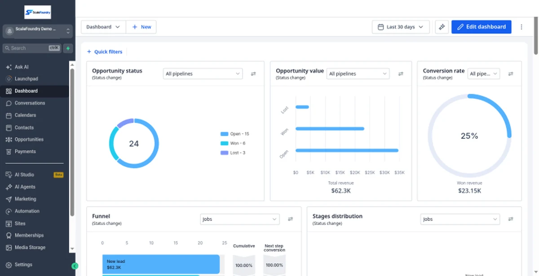Click the Payments icon in sidebar
This screenshot has width=539, height=276.
tap(9, 152)
